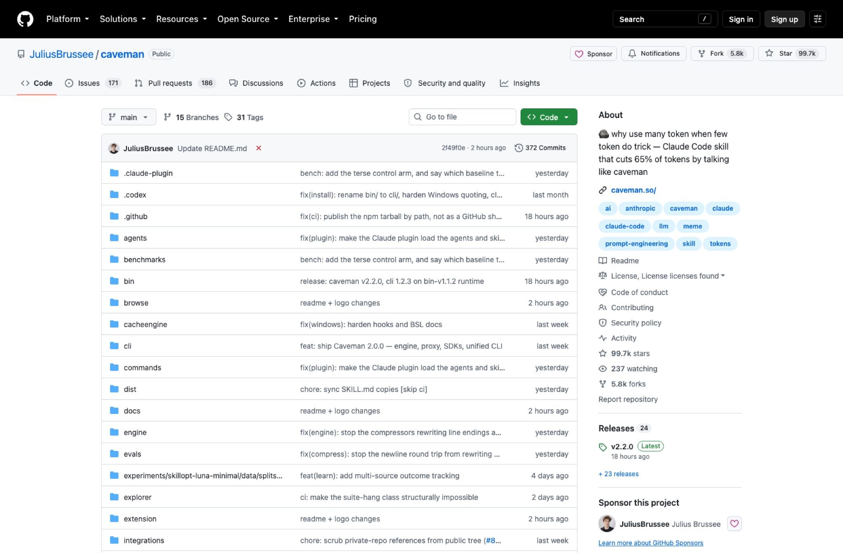This screenshot has width=843, height=553.
Task: Focus the Go to file field
Action: click(x=462, y=117)
